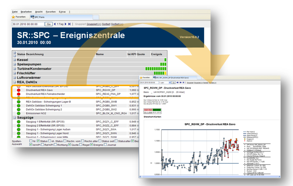Enable the Journal column checkbox
The width and height of the screenshot is (293, 186).
click(106, 145)
